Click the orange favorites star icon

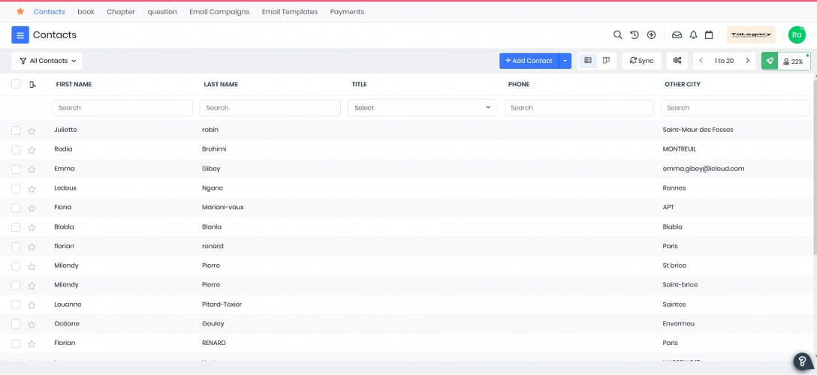pos(20,11)
